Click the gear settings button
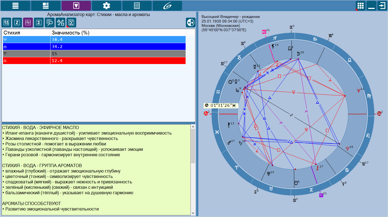This screenshot has width=388, height=217. [x=107, y=5]
